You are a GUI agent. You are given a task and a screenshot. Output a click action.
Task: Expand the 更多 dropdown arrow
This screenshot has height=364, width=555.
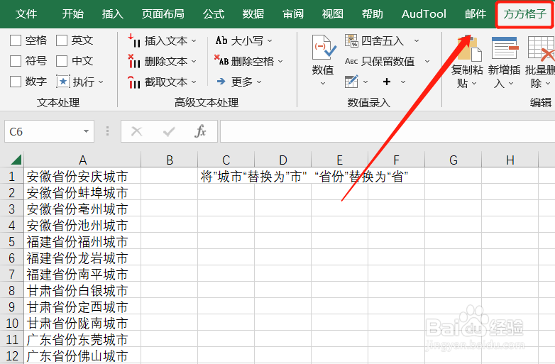[259, 82]
